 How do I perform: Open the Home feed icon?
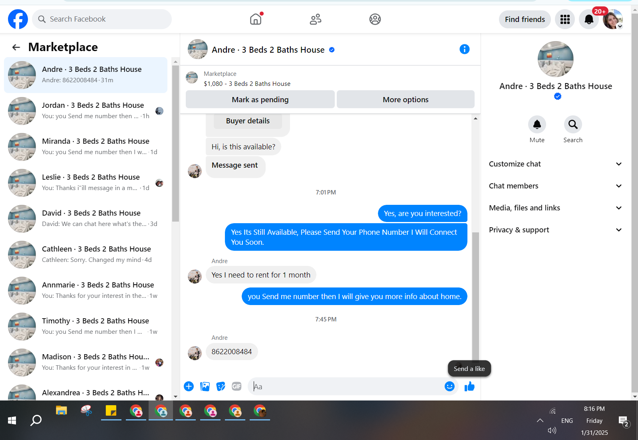(x=256, y=19)
